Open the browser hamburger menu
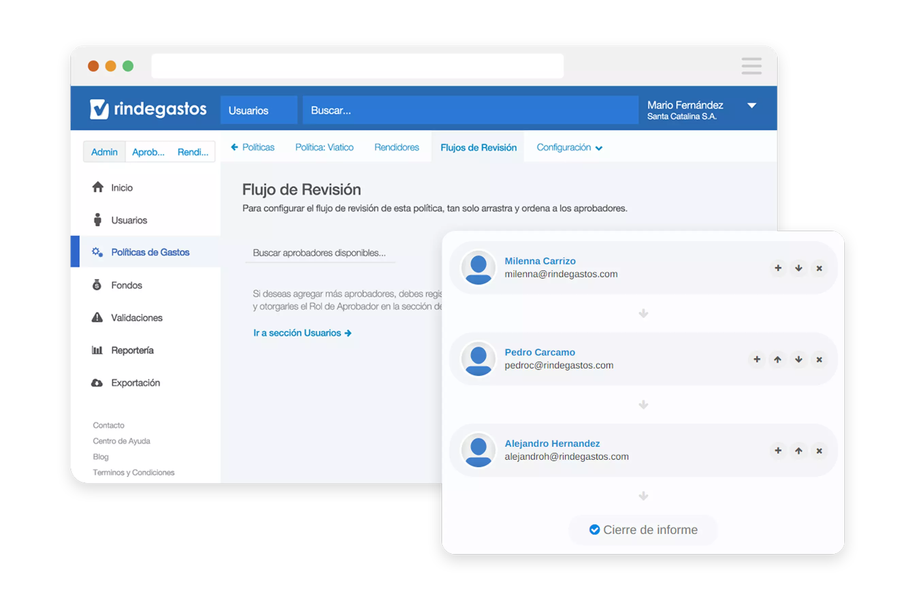This screenshot has height=600, width=908. click(751, 66)
